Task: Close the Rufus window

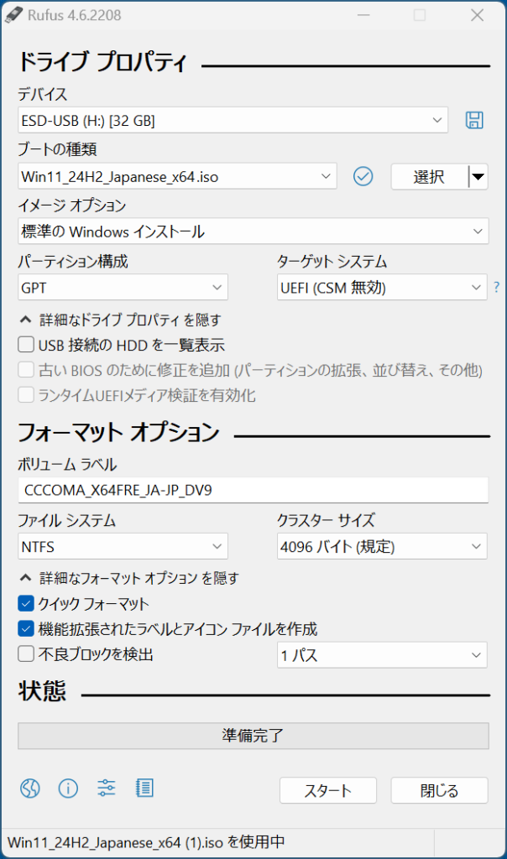Action: tap(478, 15)
